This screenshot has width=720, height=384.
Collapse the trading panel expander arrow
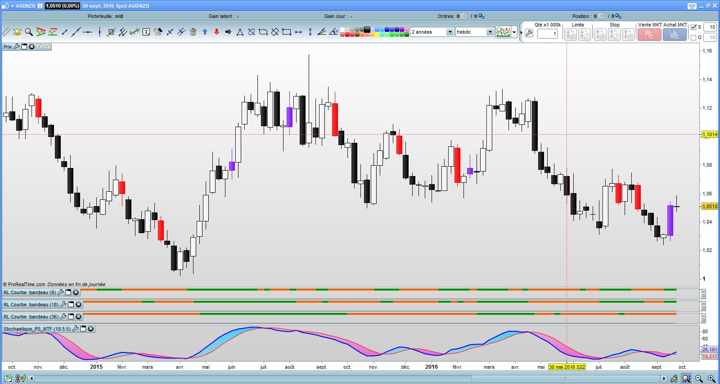tap(522, 33)
